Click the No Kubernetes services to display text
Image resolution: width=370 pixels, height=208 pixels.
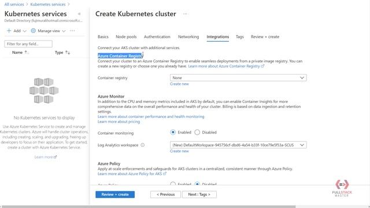[44, 118]
